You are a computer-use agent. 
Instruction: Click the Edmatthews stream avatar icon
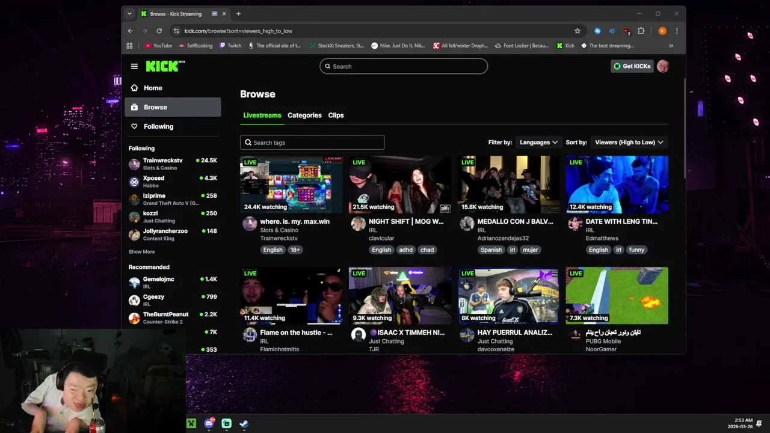tap(576, 224)
